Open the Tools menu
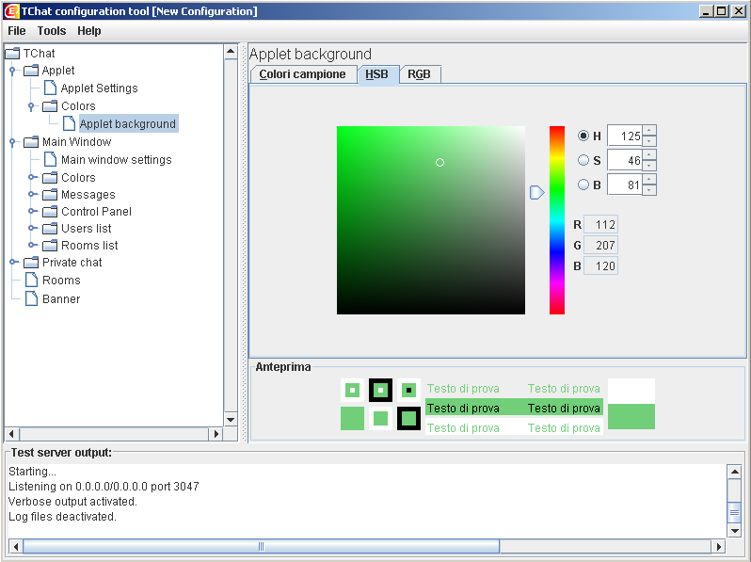The width and height of the screenshot is (751, 562). pyautogui.click(x=52, y=31)
